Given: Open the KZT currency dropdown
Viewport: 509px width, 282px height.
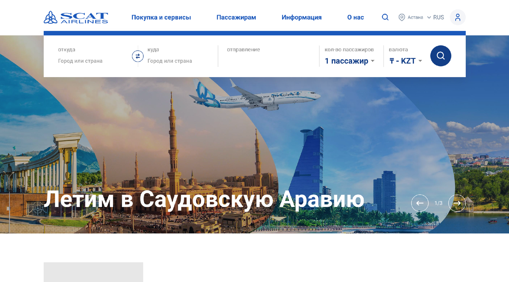Looking at the screenshot, I should click(406, 61).
